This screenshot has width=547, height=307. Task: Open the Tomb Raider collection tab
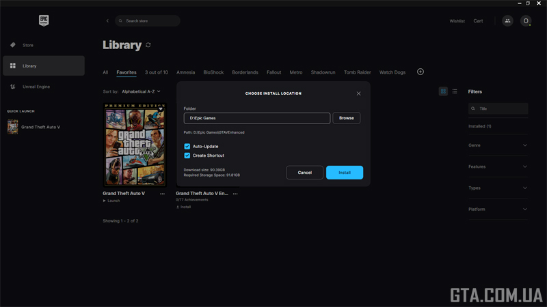357,72
